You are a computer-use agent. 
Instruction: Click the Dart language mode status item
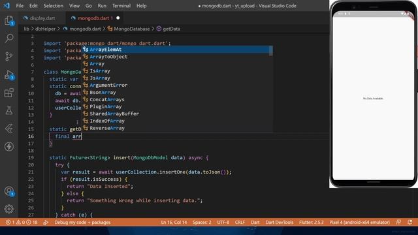(255, 222)
